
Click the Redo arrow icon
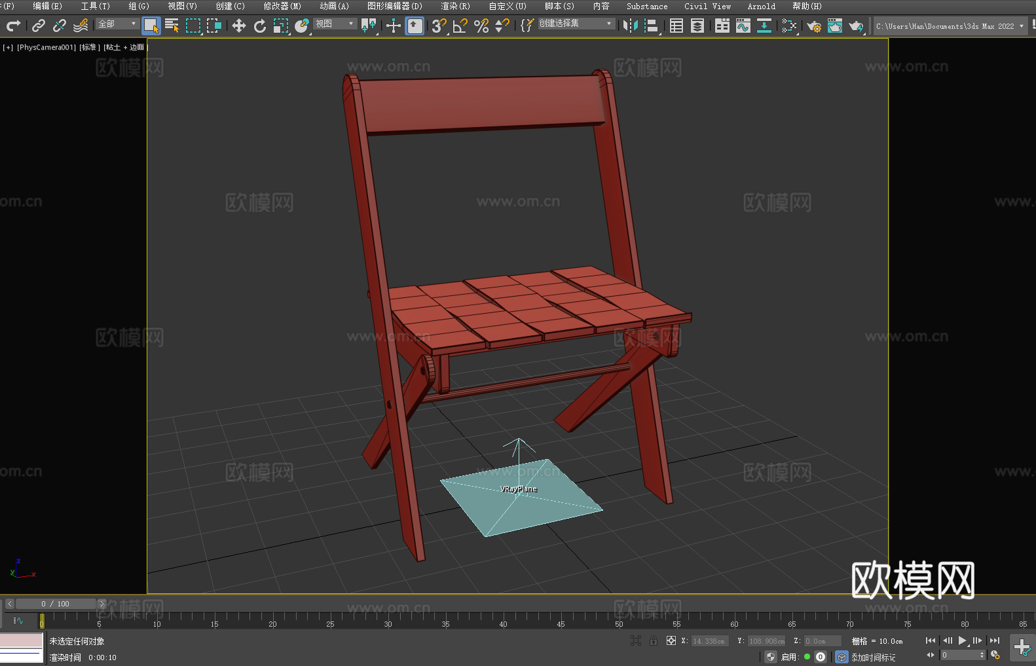(x=13, y=26)
